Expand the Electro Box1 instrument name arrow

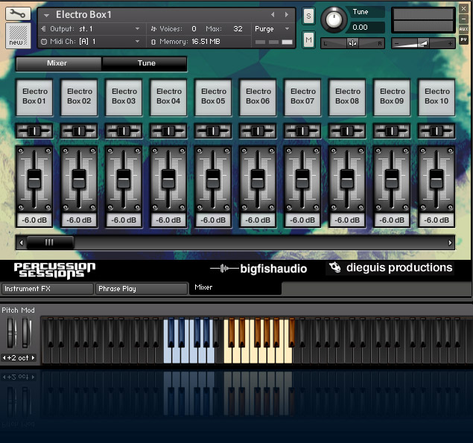(x=46, y=15)
